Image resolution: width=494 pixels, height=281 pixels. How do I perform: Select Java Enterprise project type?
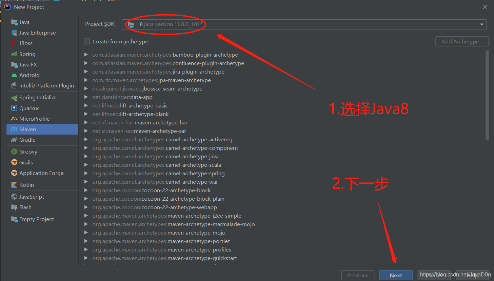tap(42, 33)
